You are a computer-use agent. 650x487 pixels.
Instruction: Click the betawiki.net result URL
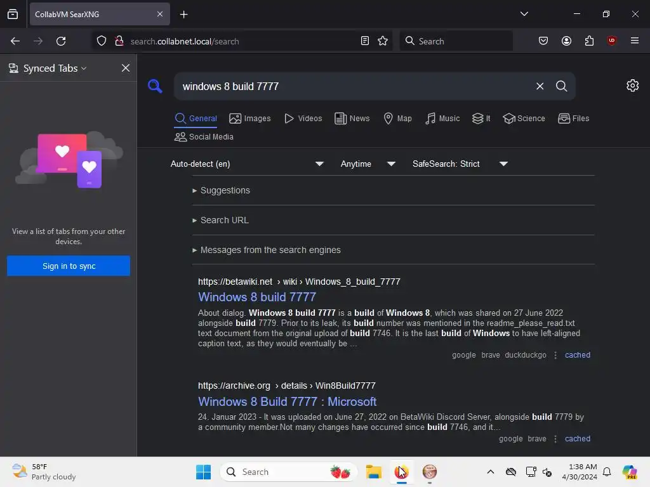coord(299,282)
